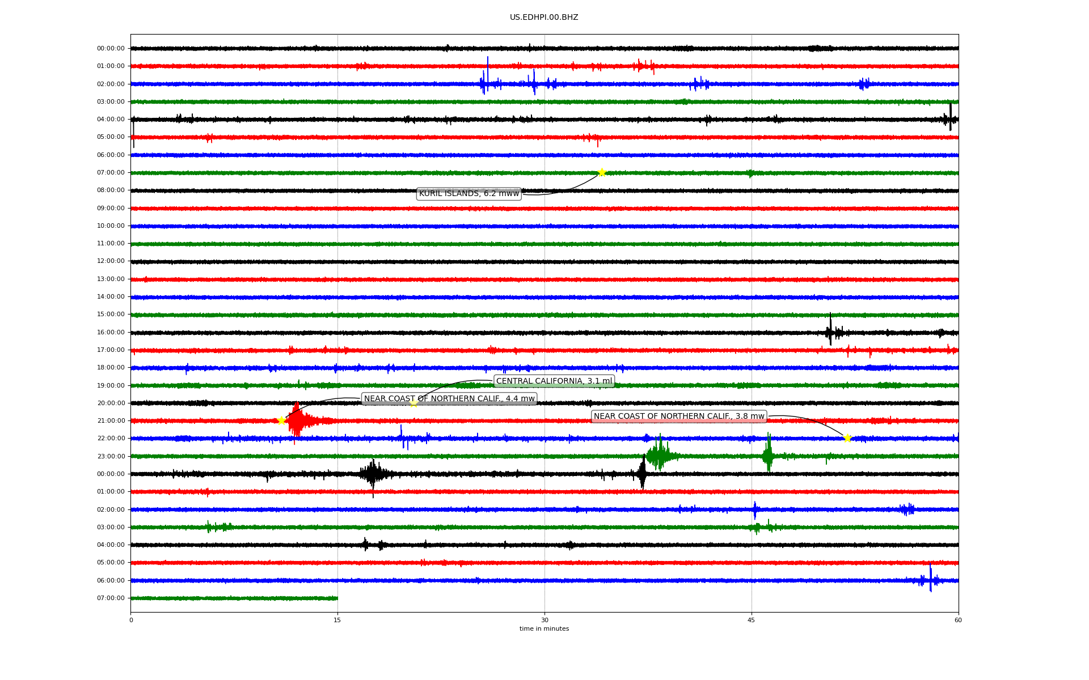
Task: Click the CENTRAL CALIFORNIA, 3.1 ml annotation
Action: click(x=554, y=381)
